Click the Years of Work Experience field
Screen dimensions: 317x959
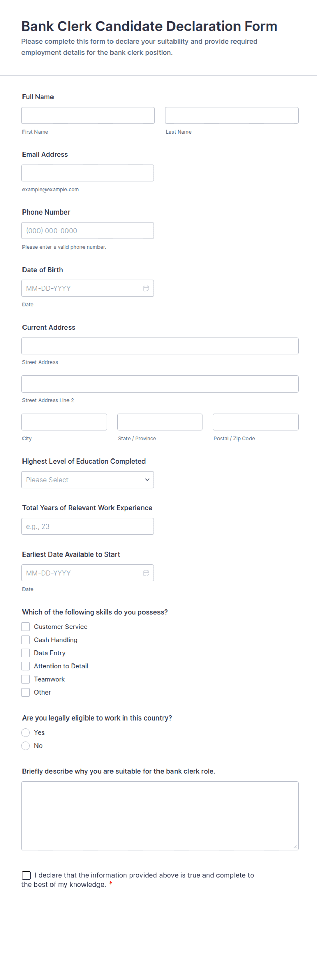pos(88,526)
